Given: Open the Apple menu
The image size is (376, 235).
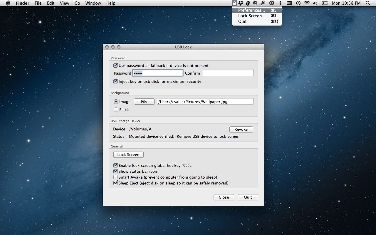Looking at the screenshot, I should 8,3.
